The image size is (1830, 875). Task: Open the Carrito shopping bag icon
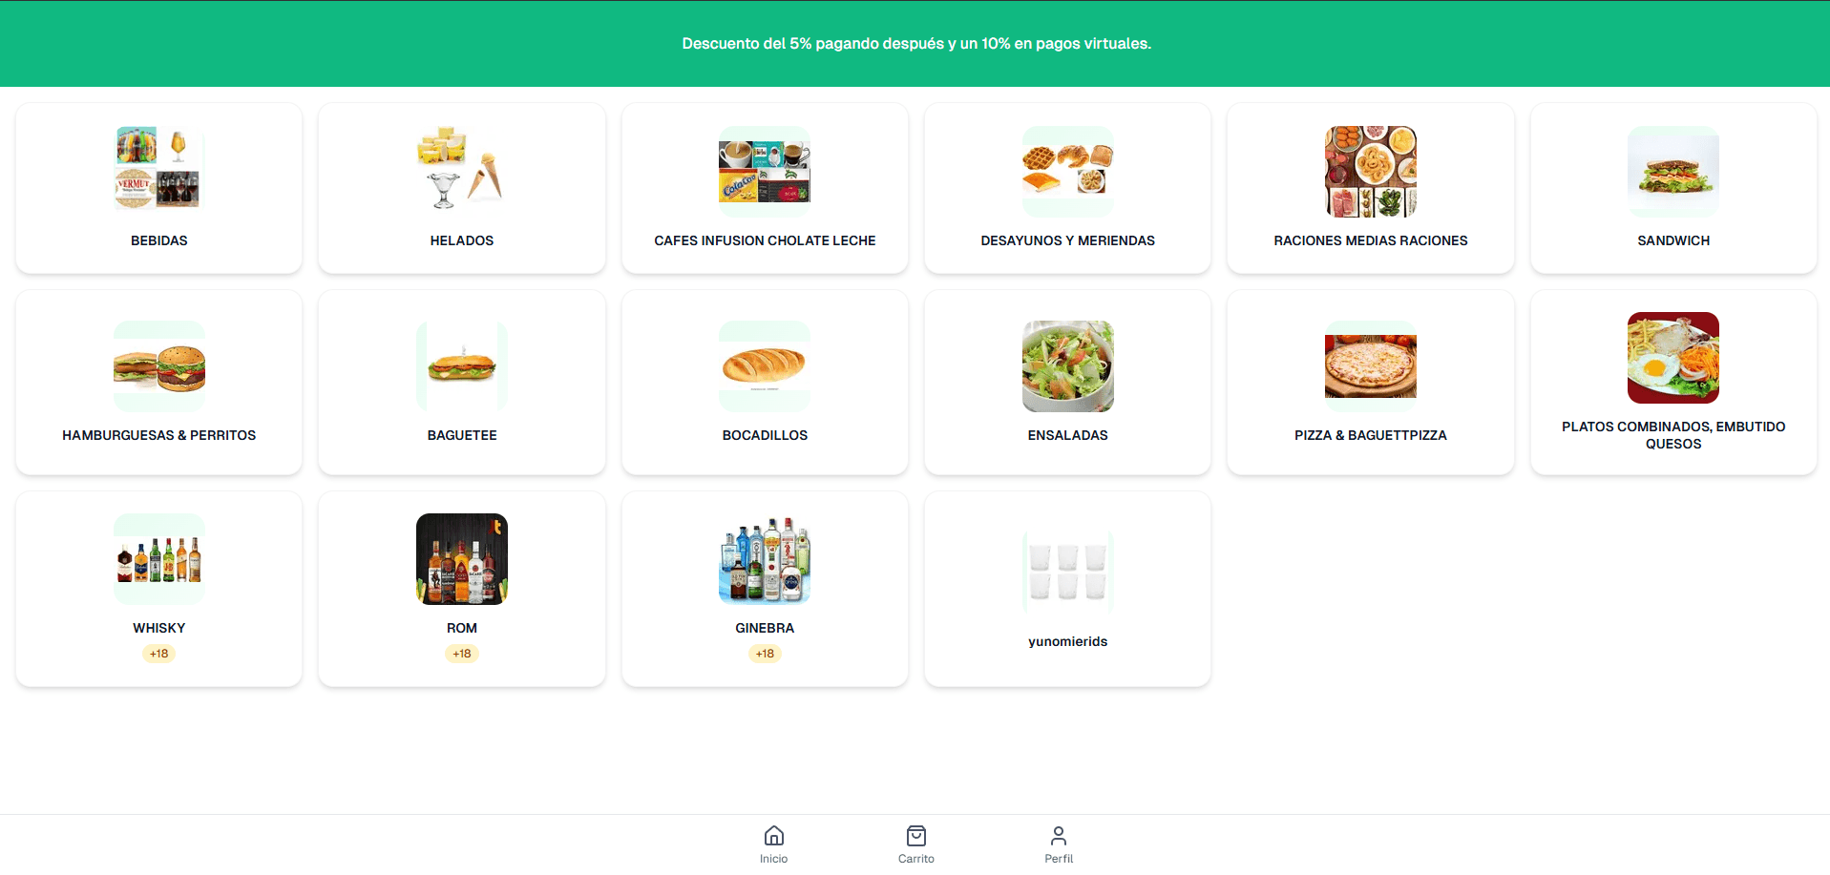click(x=915, y=836)
